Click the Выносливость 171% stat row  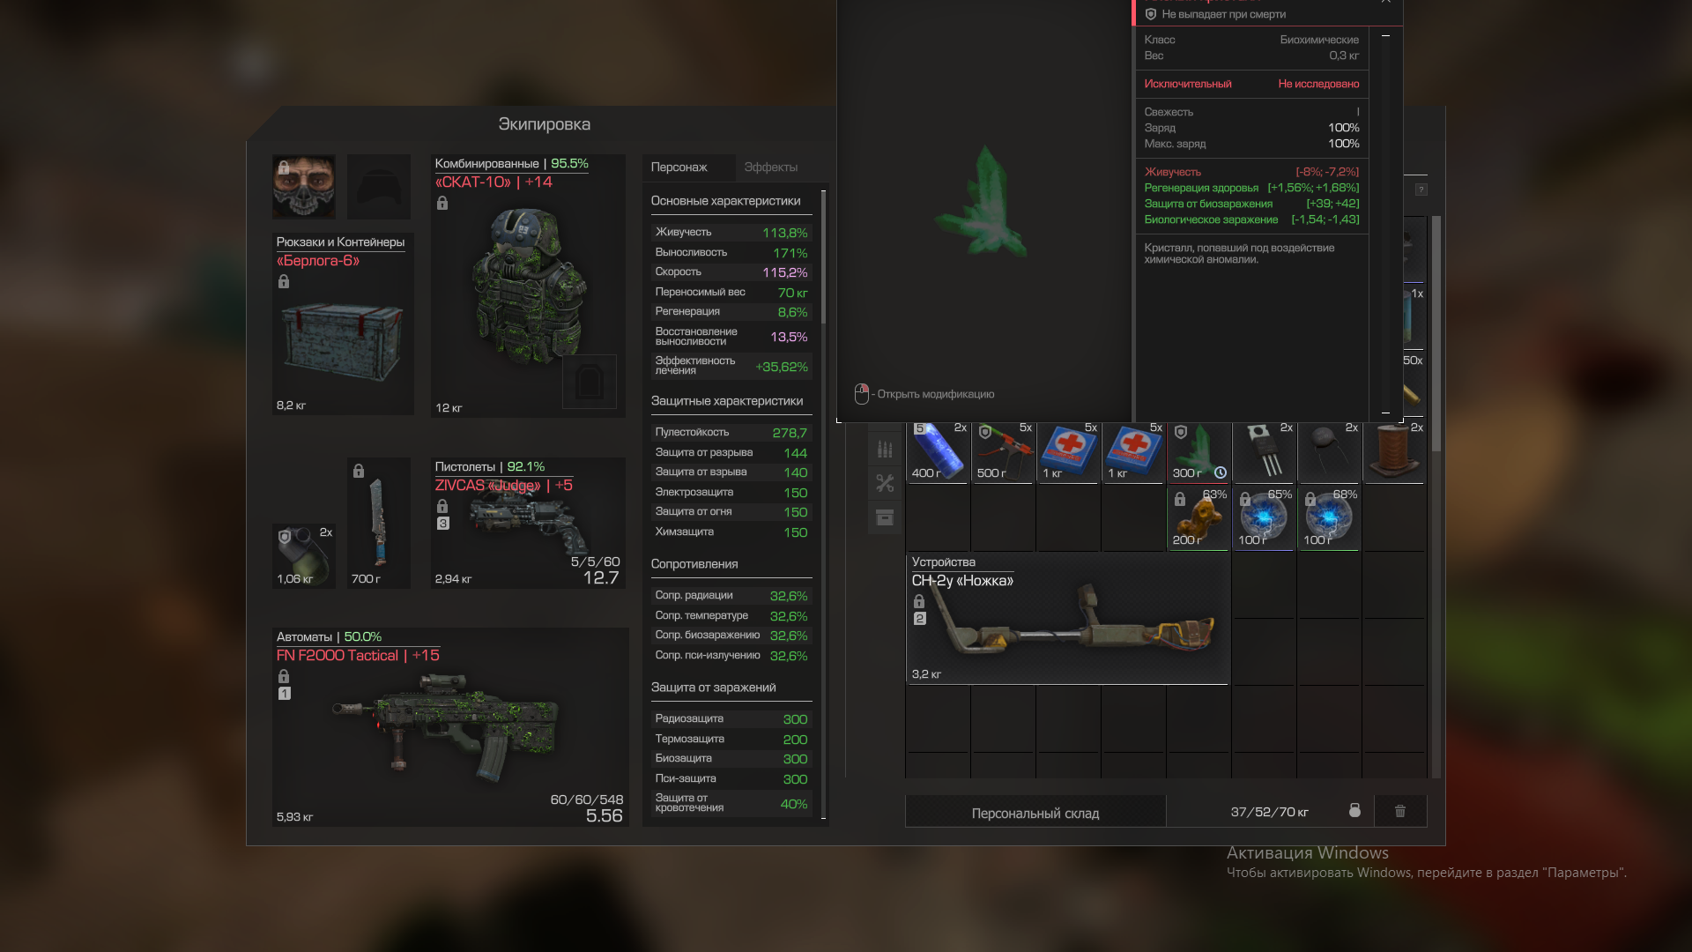(731, 253)
